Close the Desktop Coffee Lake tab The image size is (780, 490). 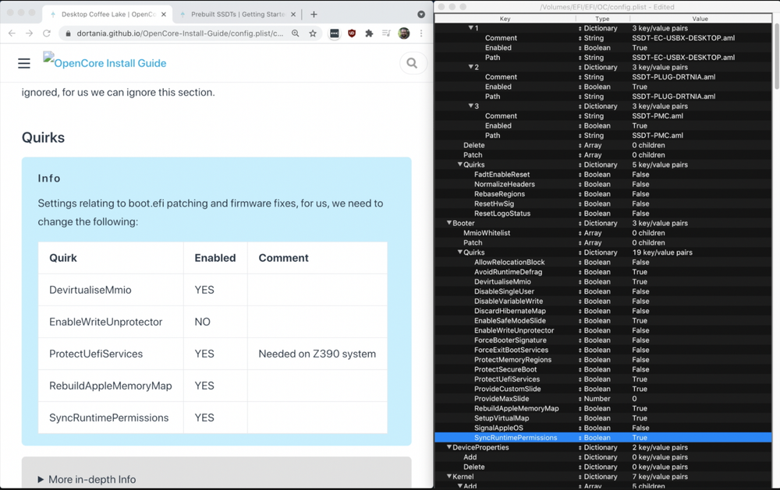163,14
